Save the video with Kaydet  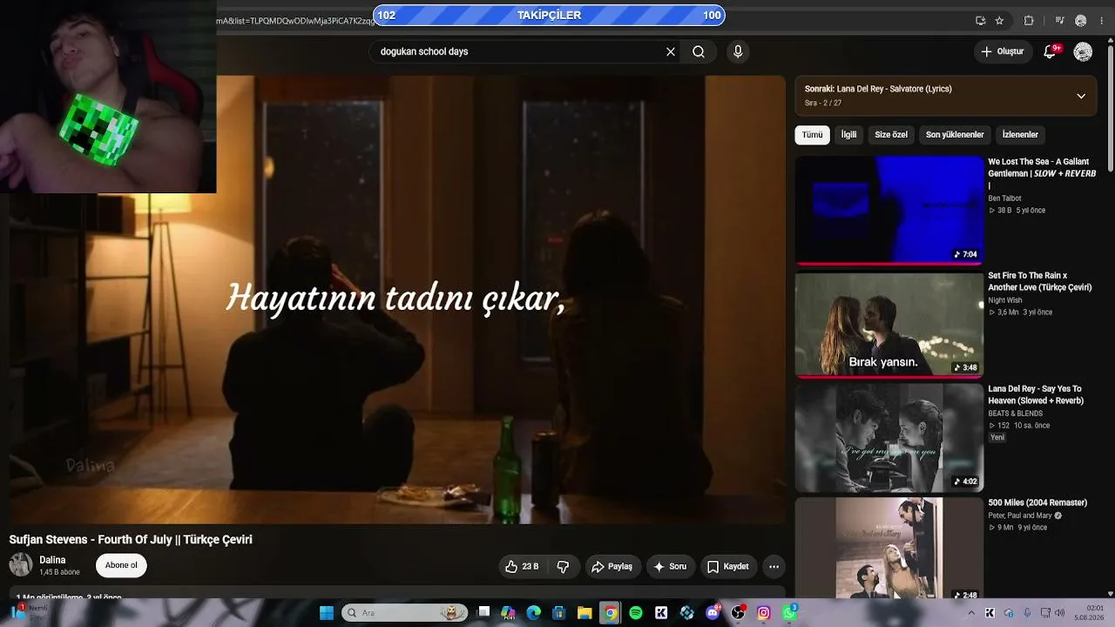click(727, 566)
